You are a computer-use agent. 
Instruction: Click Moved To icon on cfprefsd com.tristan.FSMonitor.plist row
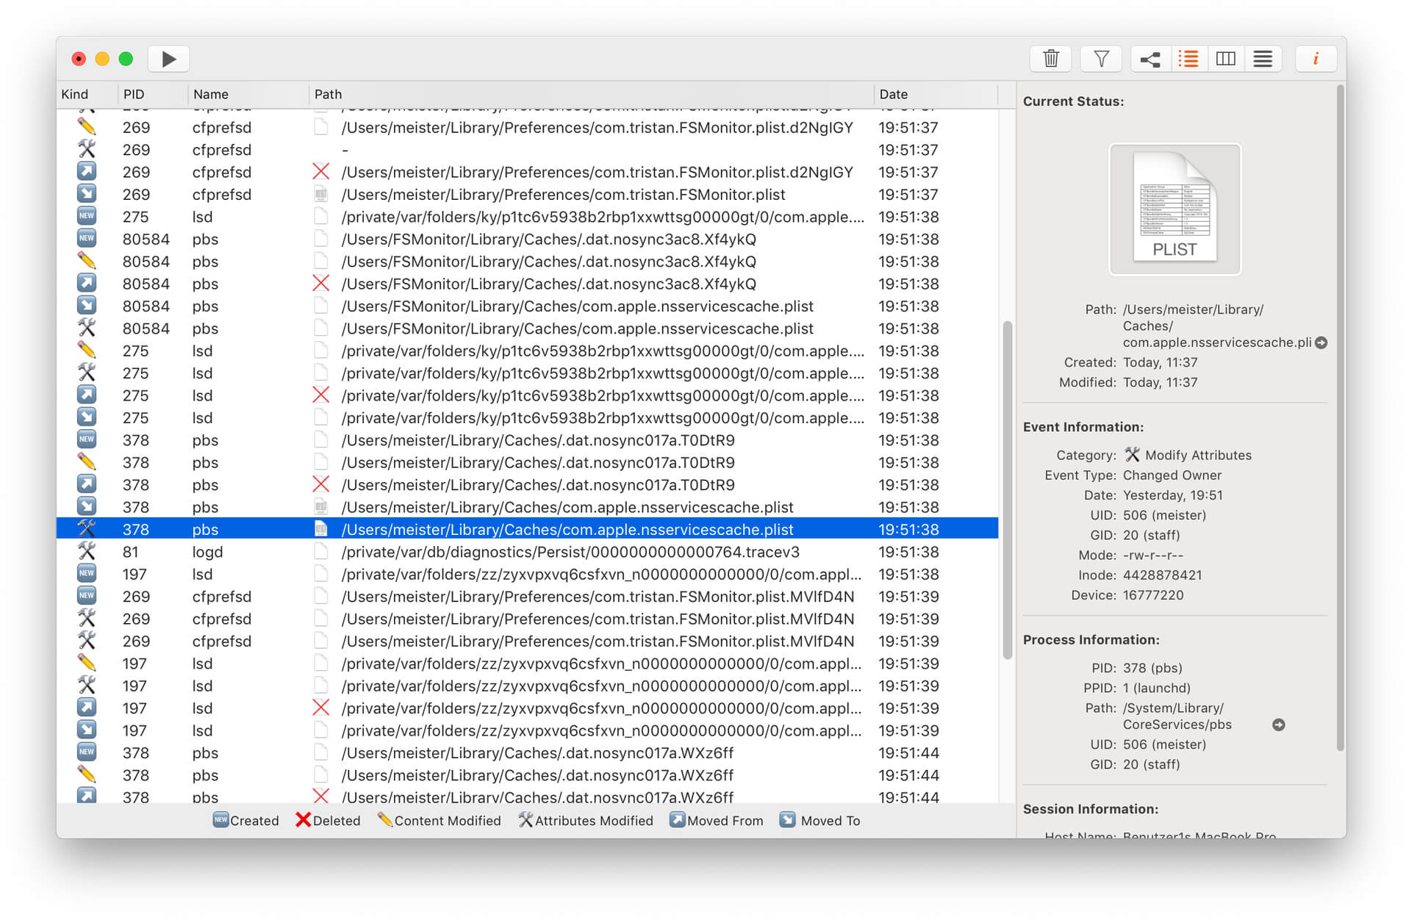(86, 194)
